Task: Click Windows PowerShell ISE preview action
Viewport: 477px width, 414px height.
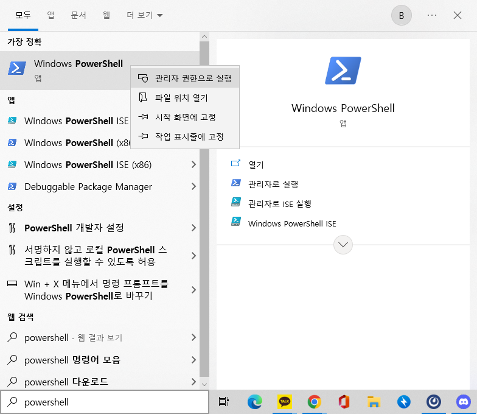Action: pyautogui.click(x=292, y=223)
